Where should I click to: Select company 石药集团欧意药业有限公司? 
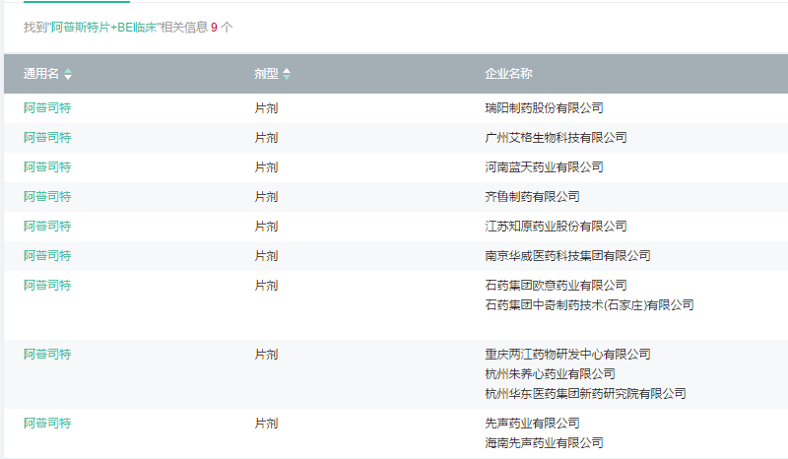pyautogui.click(x=556, y=286)
